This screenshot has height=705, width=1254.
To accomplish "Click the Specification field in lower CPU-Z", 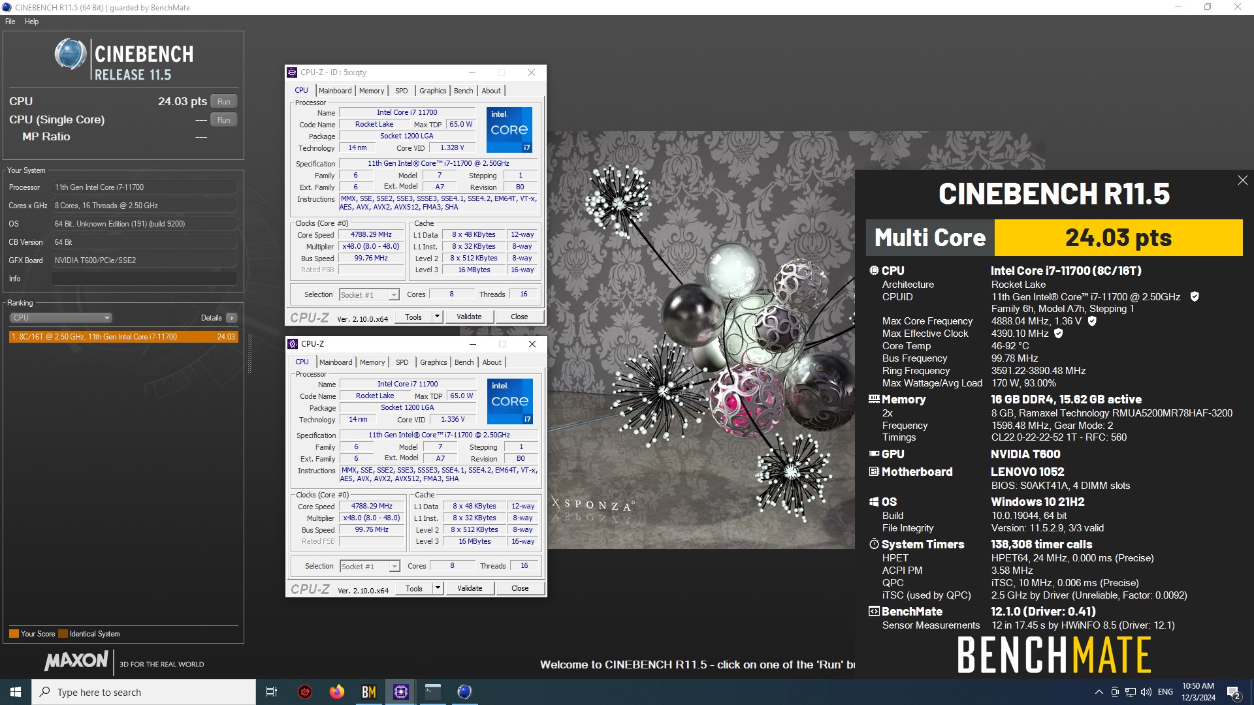I will 439,435.
